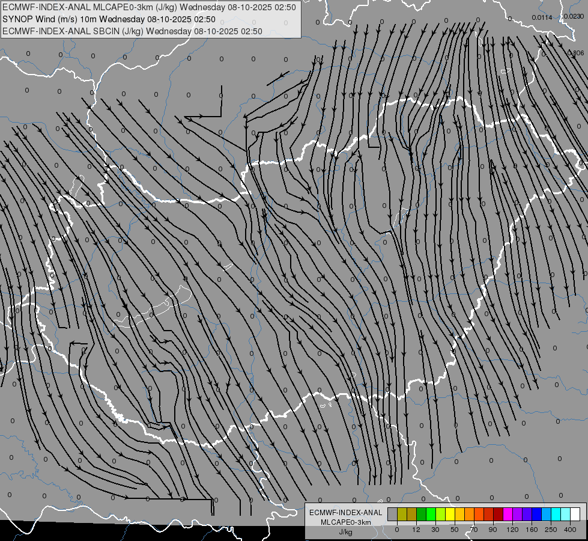Select the magenta legend swatch

(508, 514)
